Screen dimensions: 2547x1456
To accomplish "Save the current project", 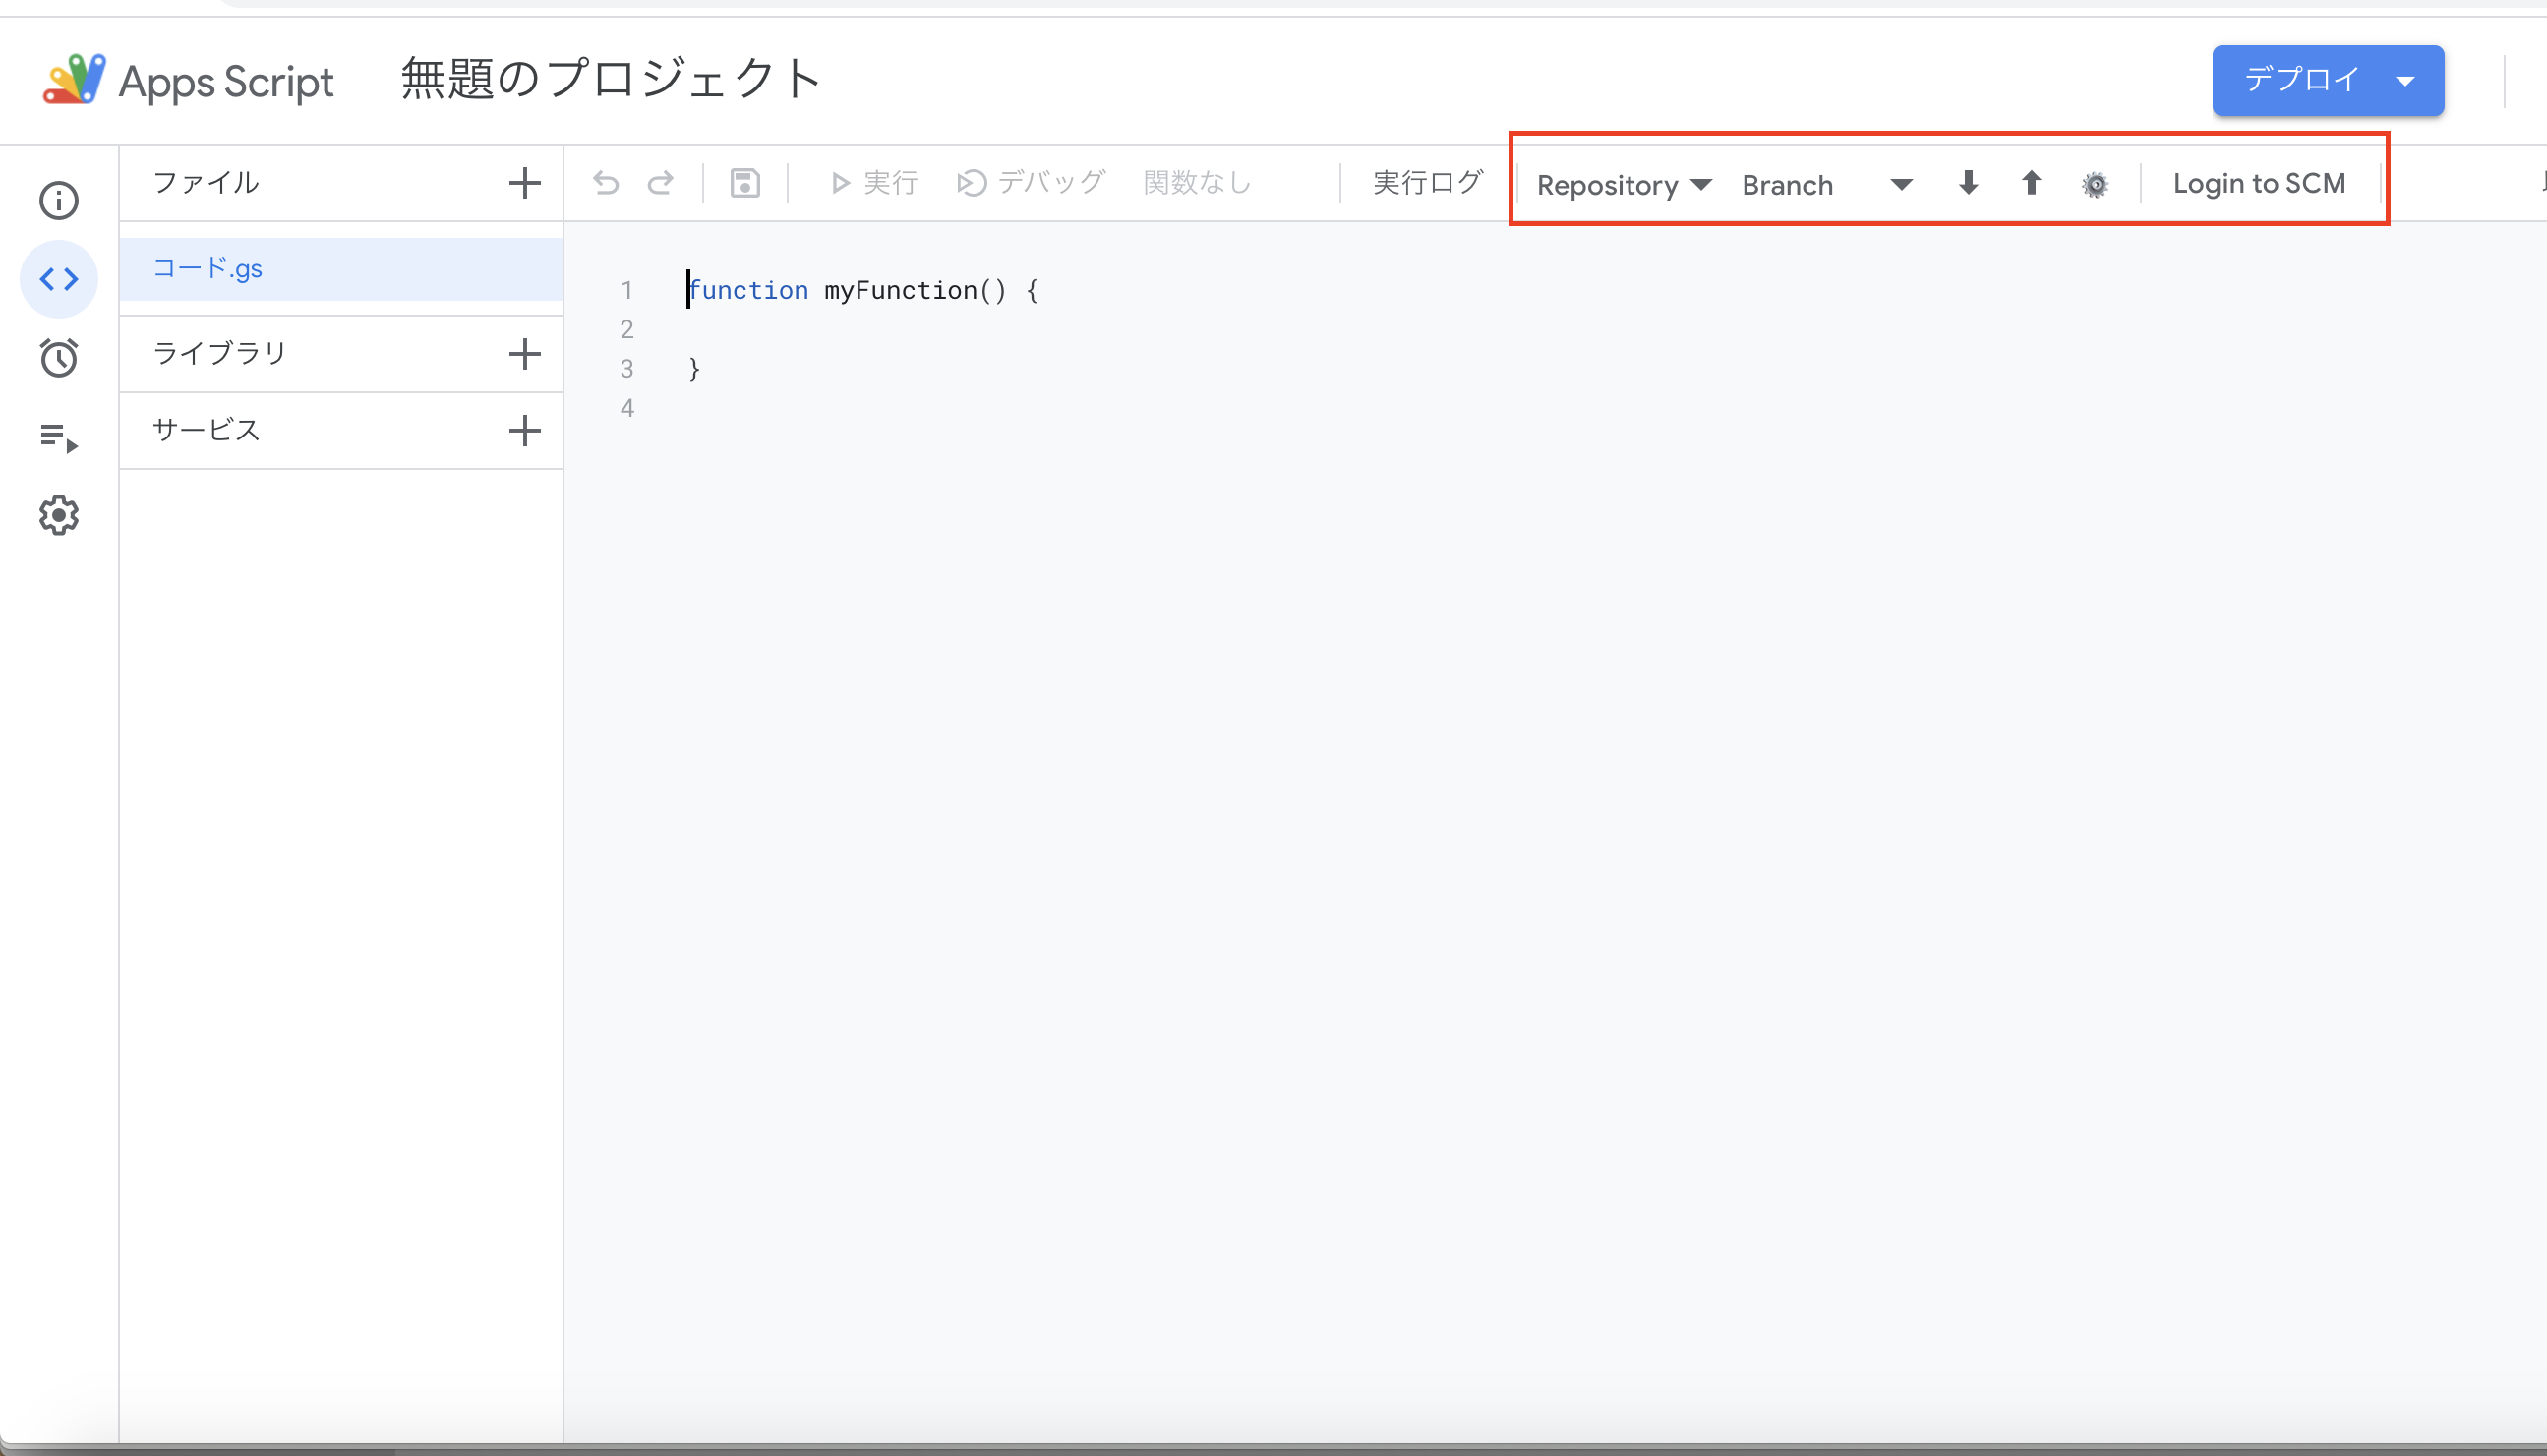I will click(x=744, y=182).
